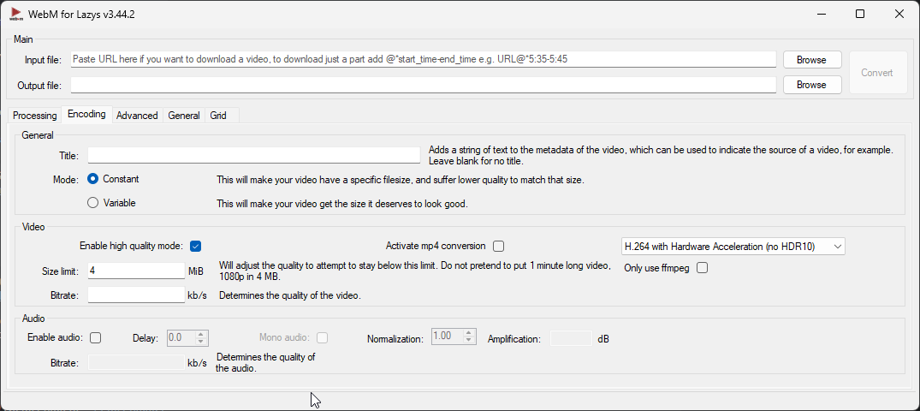Click the Input file URL field
The image size is (920, 411).
(423, 59)
